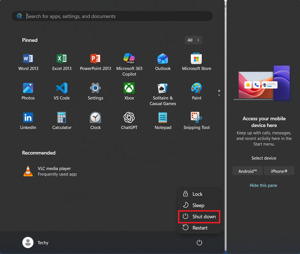Viewport: 300px width, 254px height.
Task: Expand All apps list with chevron
Action: click(193, 40)
